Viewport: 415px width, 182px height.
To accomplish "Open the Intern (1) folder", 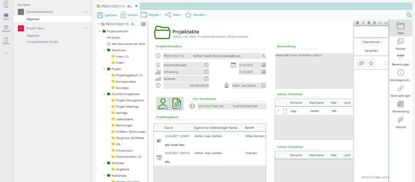I will coord(122,57).
